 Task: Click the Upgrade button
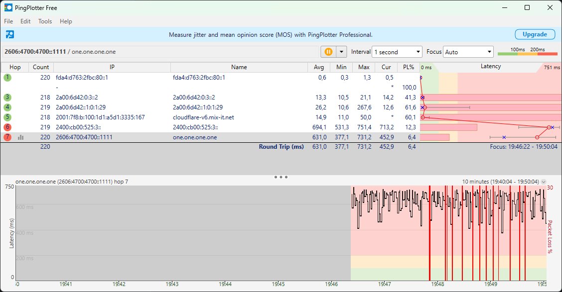535,34
